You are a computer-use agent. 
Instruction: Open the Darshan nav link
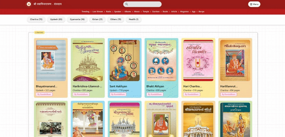click(x=156, y=12)
